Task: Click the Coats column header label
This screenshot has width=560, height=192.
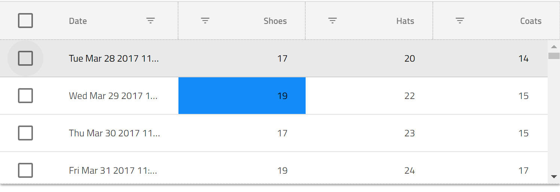Action: click(x=530, y=21)
